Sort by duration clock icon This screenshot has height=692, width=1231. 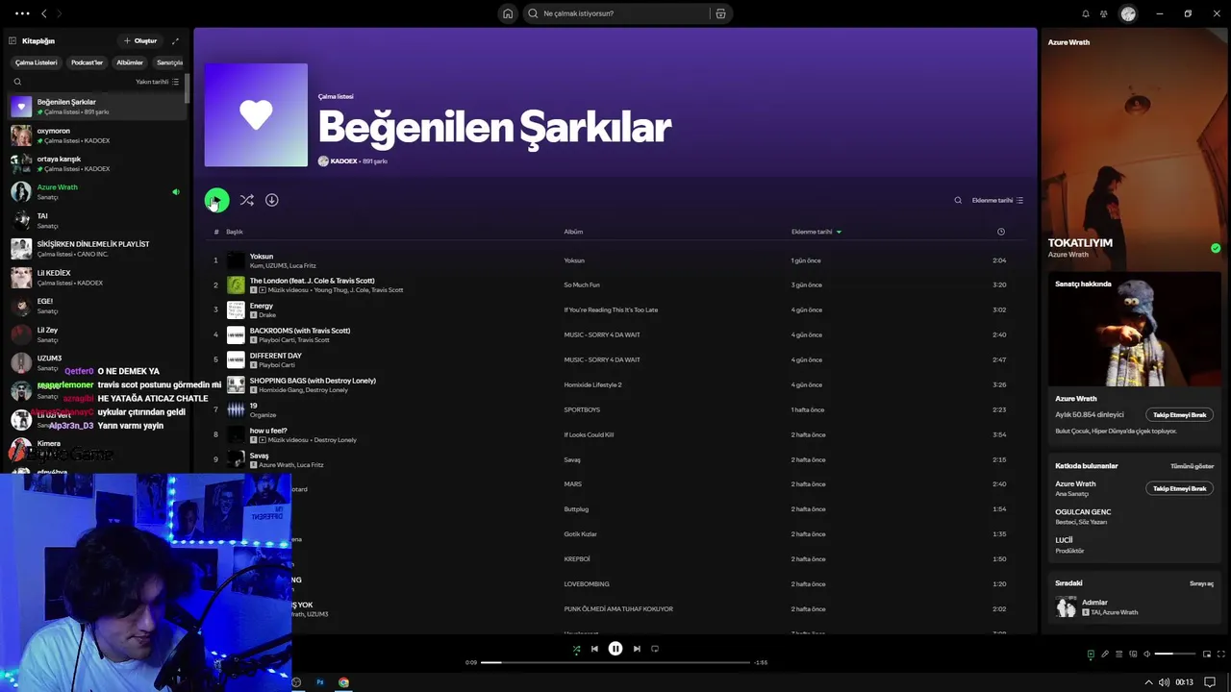coord(1001,232)
